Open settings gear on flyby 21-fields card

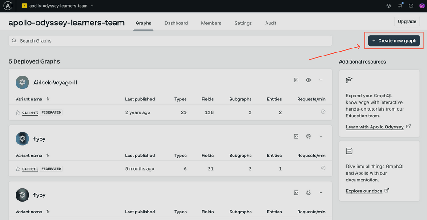coord(309,136)
